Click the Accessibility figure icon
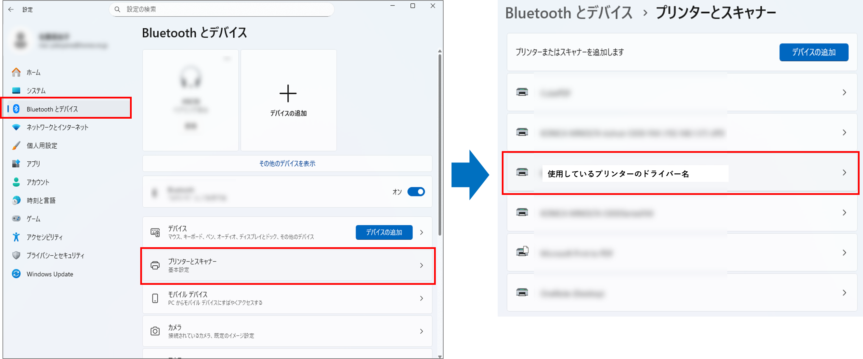 coord(16,237)
